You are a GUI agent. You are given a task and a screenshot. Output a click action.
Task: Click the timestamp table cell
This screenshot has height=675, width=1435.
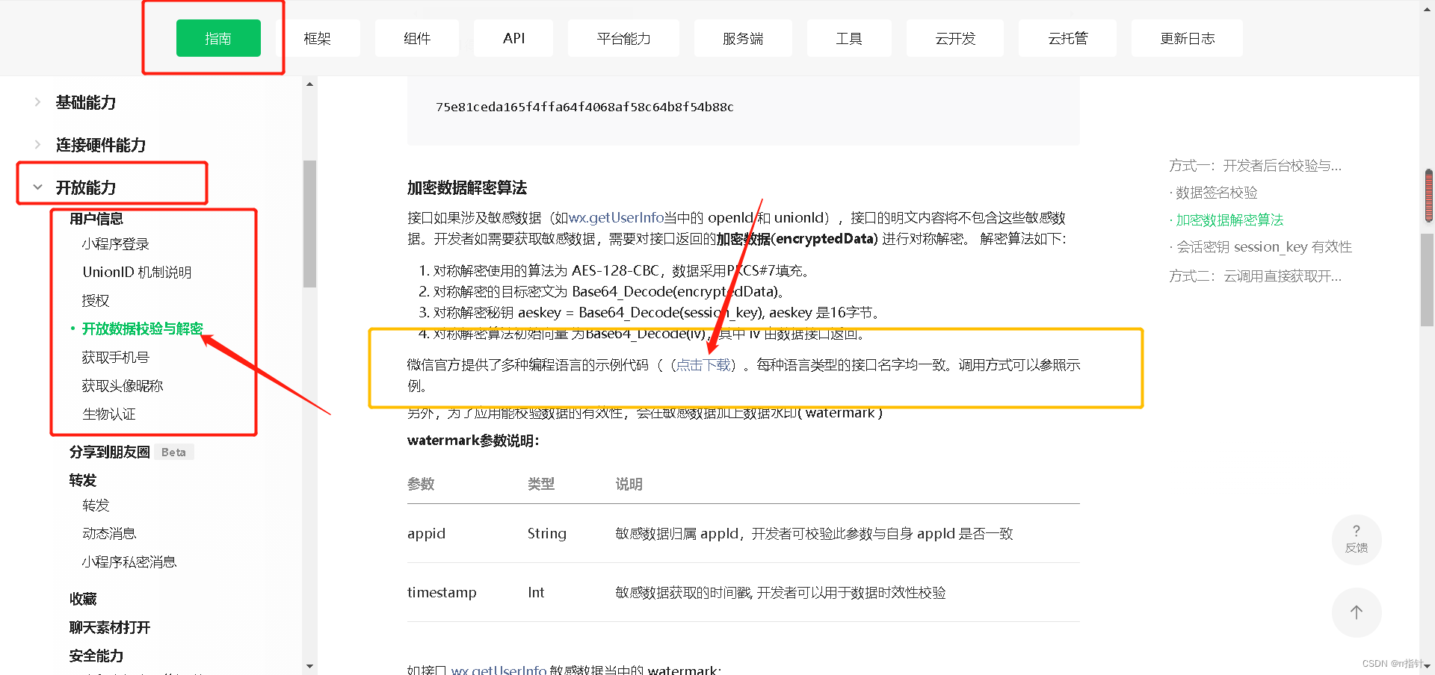tap(442, 593)
